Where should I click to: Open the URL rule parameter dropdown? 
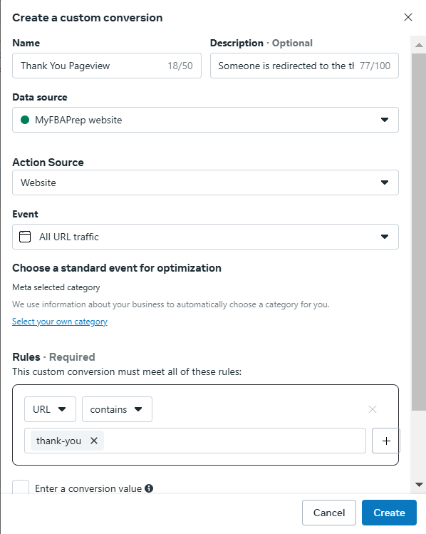[50, 409]
